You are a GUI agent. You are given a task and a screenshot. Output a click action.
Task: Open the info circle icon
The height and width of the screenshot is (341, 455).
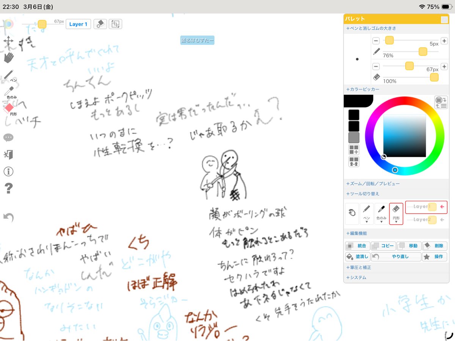[8, 172]
